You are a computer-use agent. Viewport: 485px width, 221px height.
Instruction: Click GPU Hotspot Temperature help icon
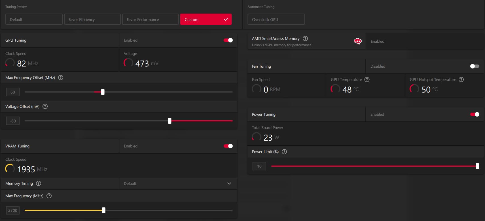tap(461, 80)
